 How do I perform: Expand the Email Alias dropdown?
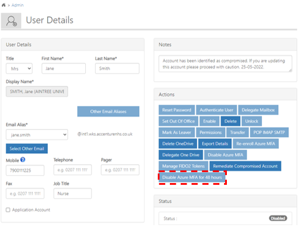[x=37, y=135]
